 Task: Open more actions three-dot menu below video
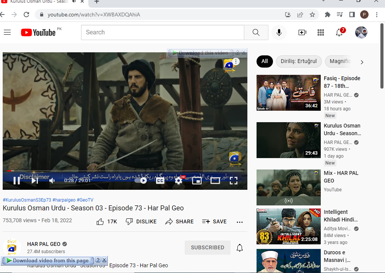[240, 222]
